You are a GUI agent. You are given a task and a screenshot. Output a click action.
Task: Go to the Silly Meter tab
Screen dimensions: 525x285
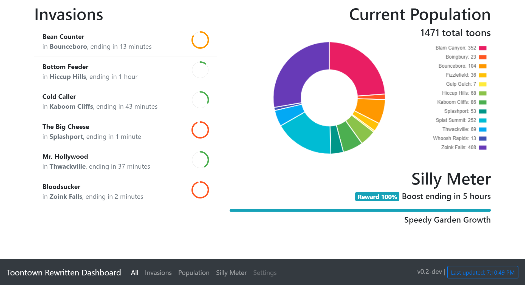(232, 273)
